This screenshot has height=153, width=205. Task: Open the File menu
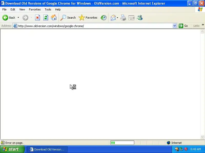[x=4, y=9]
